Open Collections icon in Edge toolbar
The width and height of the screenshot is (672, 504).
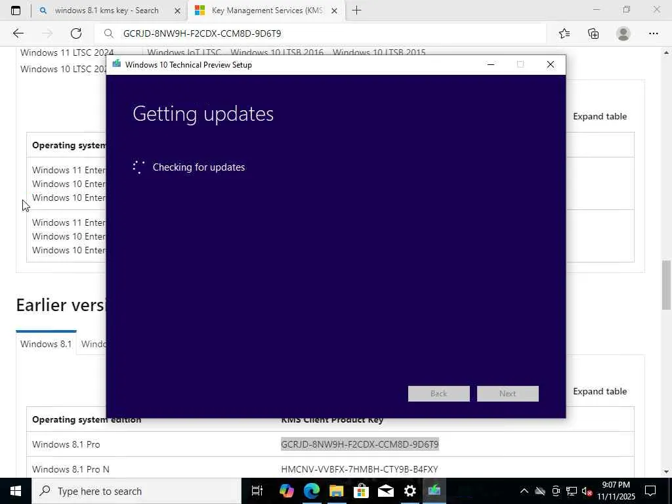click(x=593, y=33)
